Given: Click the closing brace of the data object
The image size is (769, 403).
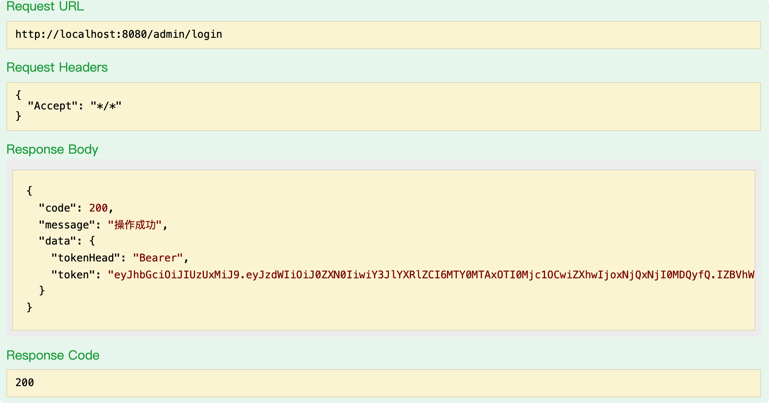Looking at the screenshot, I should (42, 290).
